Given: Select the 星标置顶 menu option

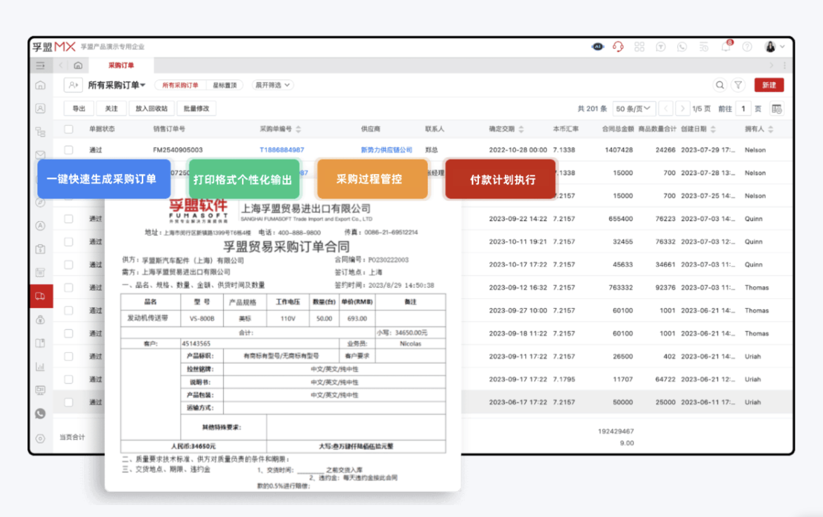Looking at the screenshot, I should [x=224, y=85].
